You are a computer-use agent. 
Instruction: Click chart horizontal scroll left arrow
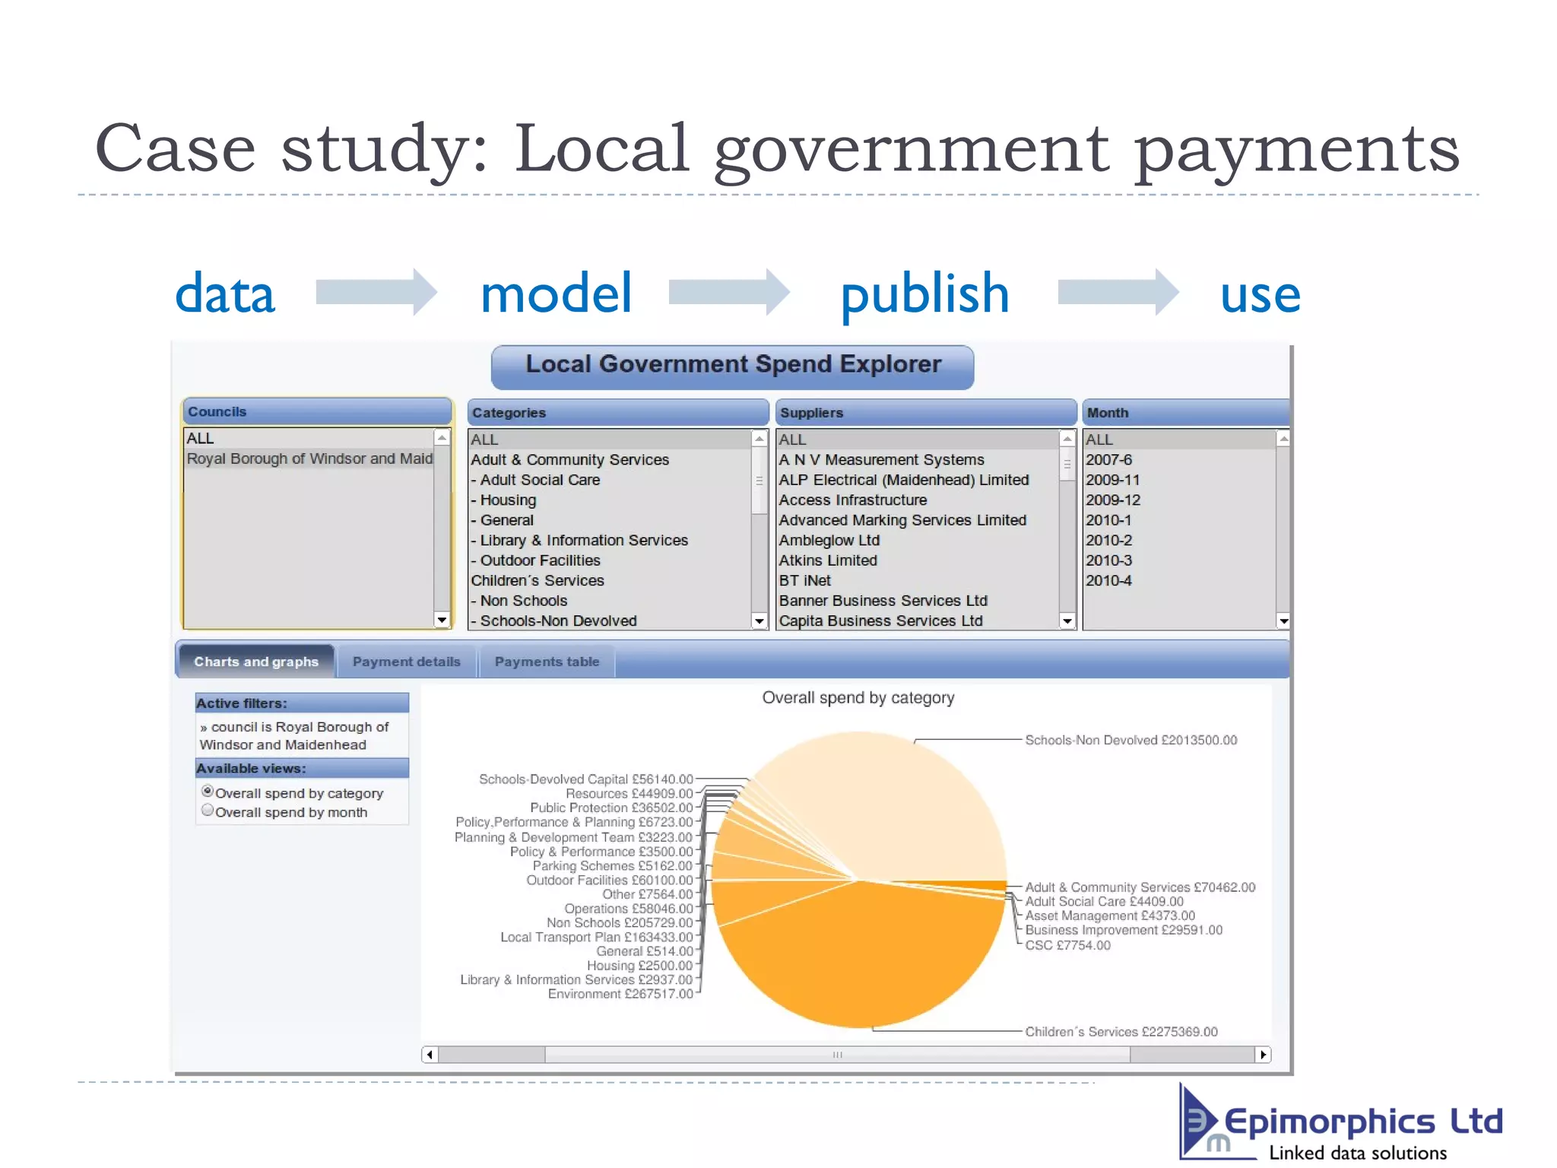430,1055
